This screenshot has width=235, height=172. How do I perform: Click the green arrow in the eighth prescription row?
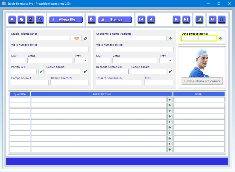click(x=170, y=139)
